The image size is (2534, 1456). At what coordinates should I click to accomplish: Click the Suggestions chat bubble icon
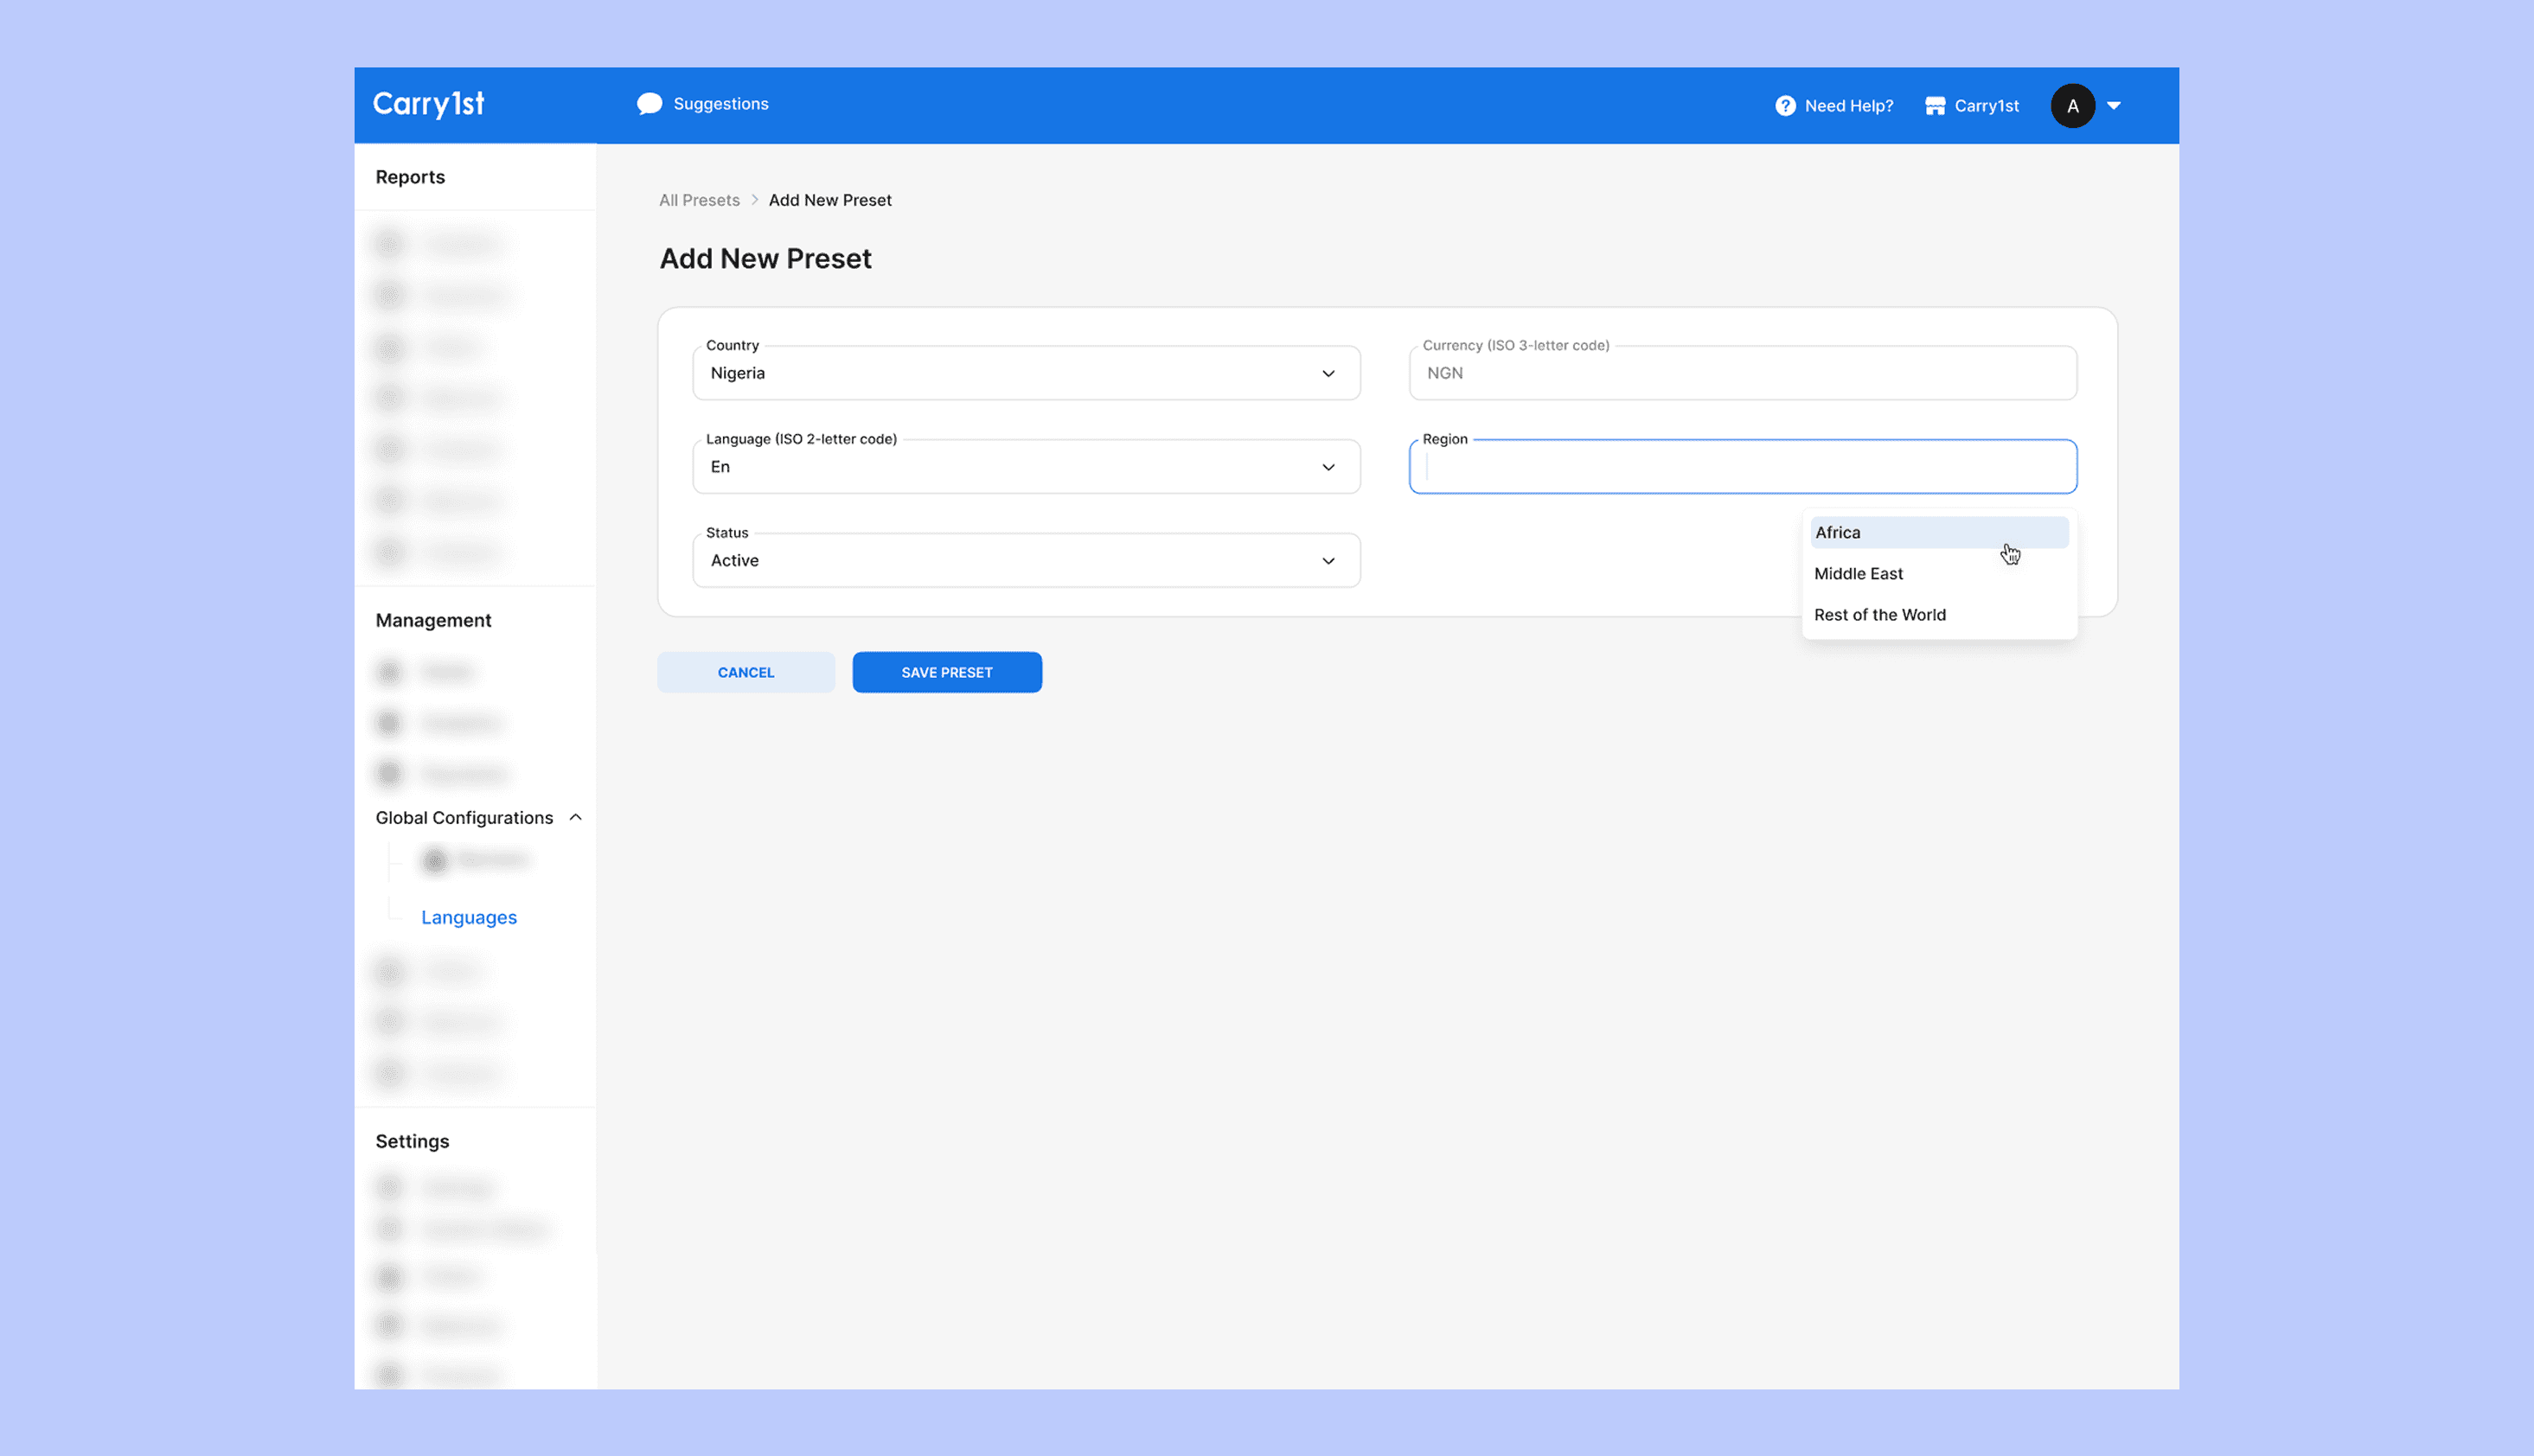coord(649,104)
